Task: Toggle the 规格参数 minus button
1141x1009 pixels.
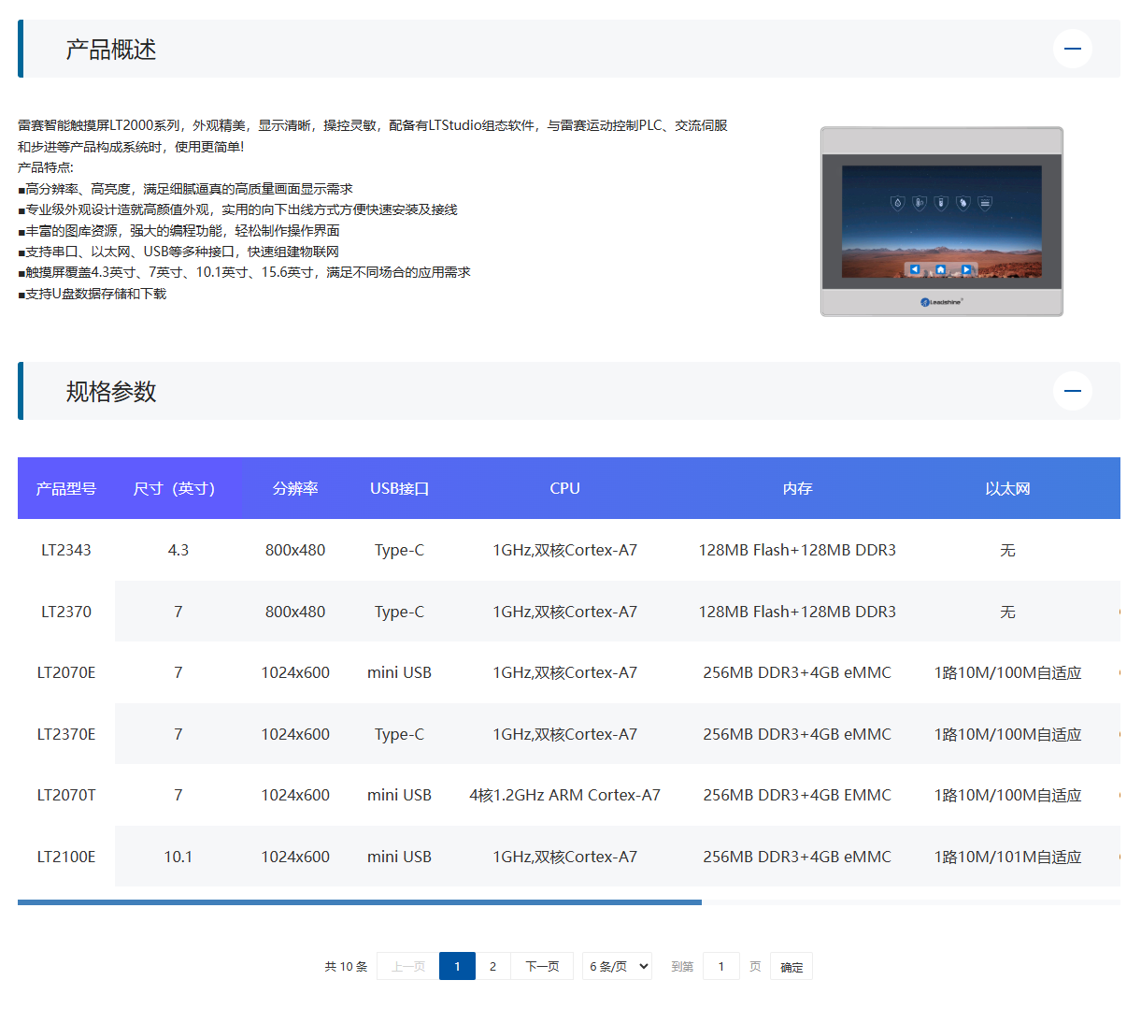Action: [x=1072, y=391]
